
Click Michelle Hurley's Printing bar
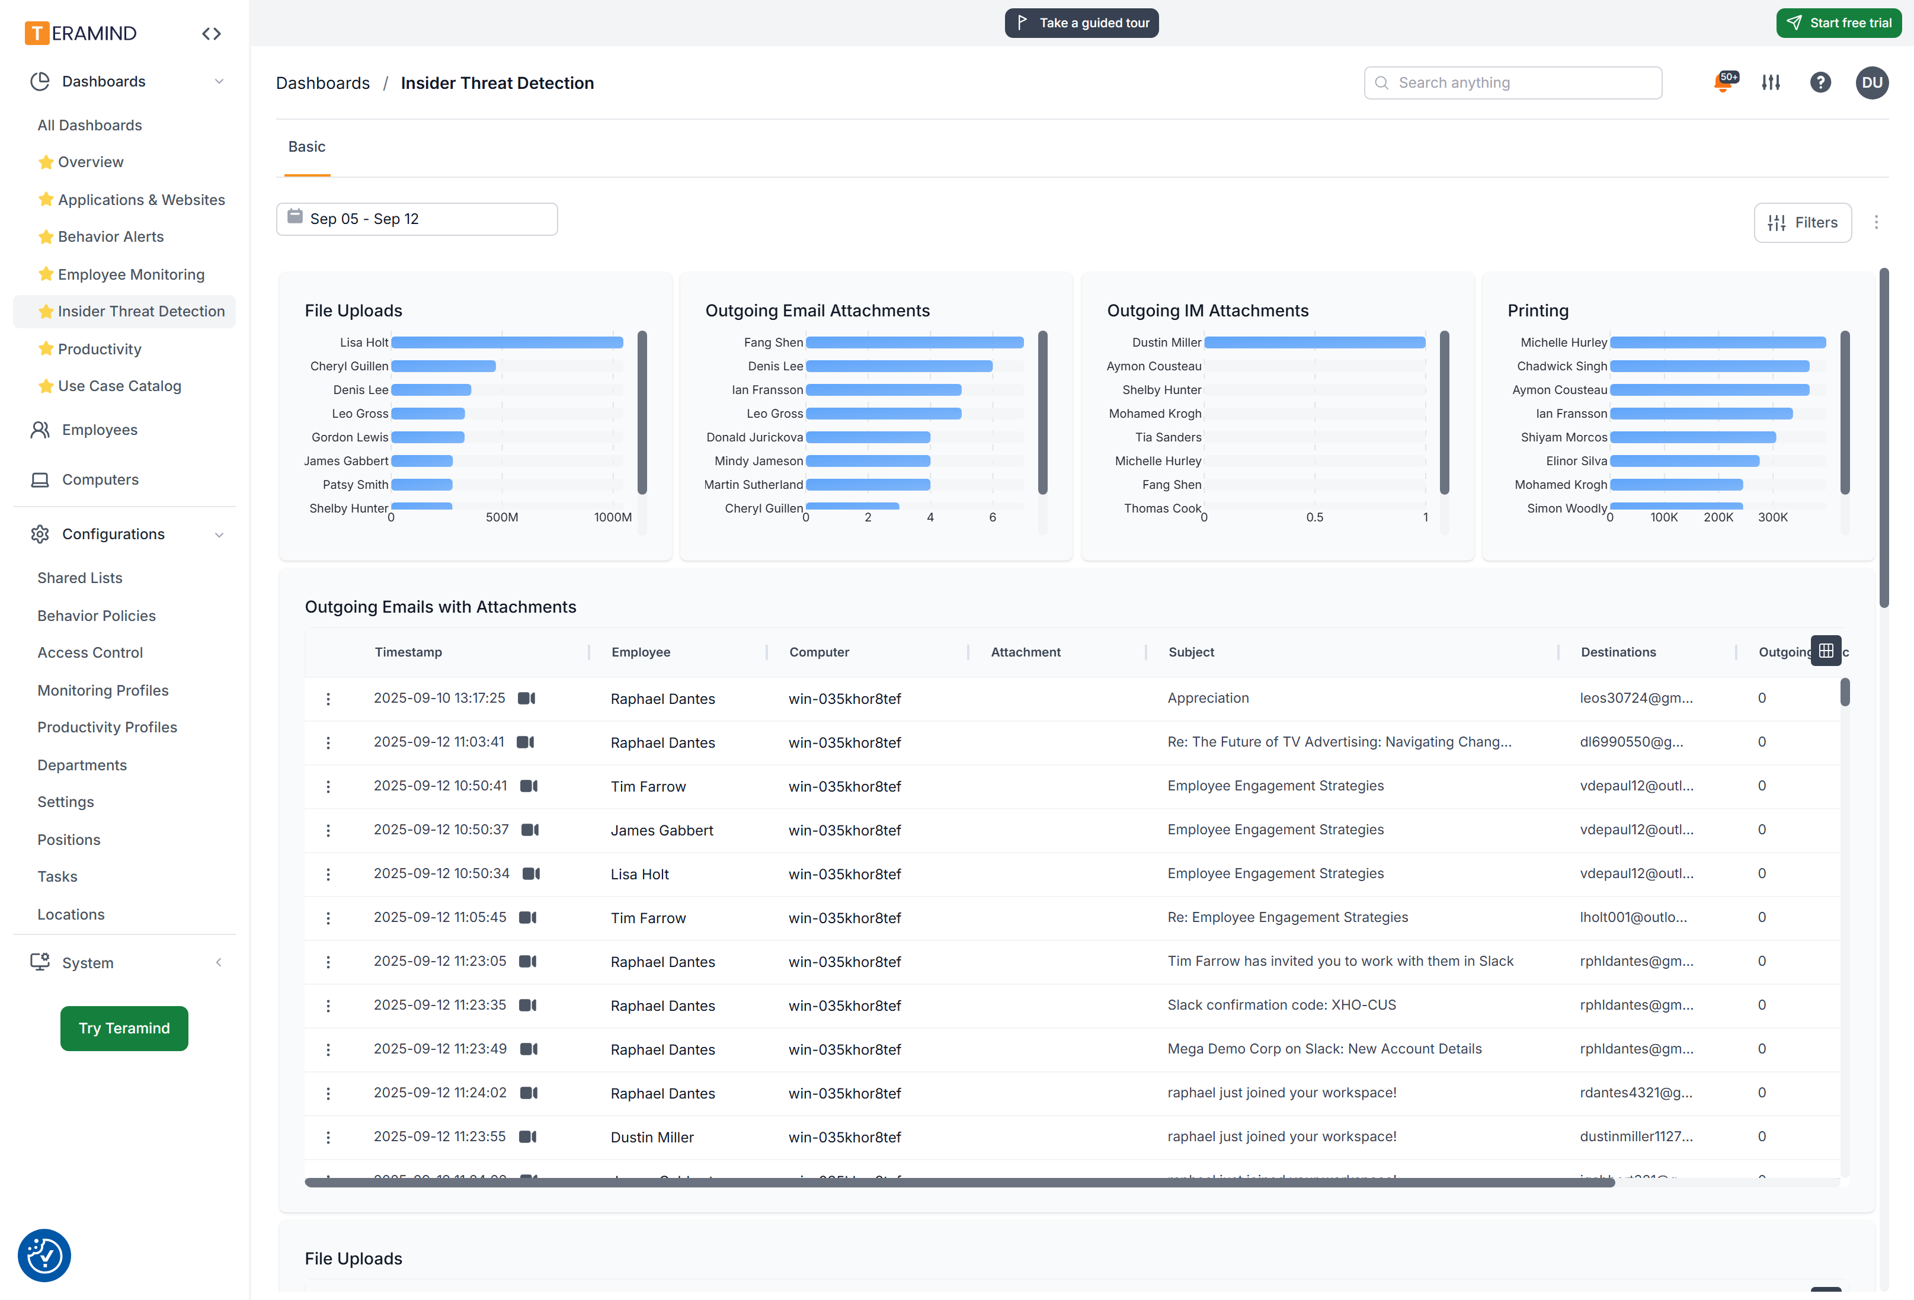point(1718,342)
